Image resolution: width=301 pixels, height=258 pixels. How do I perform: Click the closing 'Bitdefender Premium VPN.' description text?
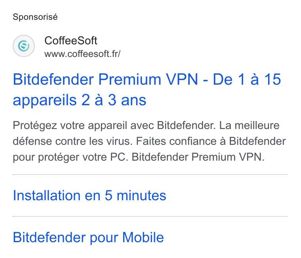[x=198, y=157]
